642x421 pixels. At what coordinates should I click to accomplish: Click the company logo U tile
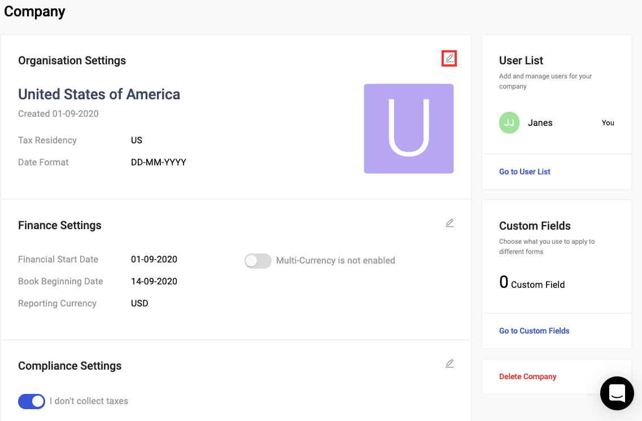(x=409, y=129)
